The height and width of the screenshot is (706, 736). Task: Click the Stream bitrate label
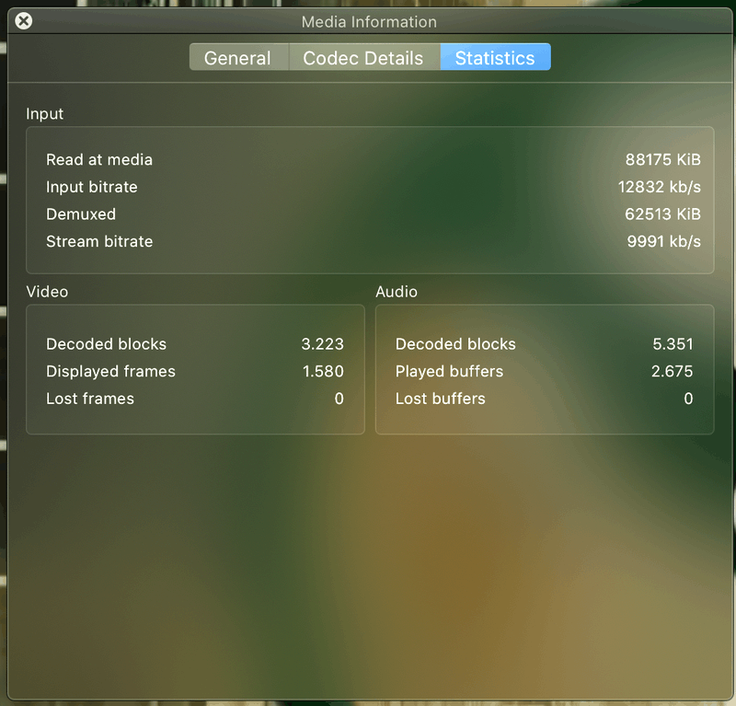[99, 241]
